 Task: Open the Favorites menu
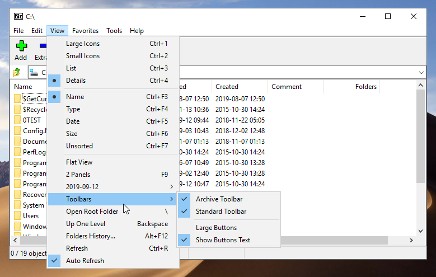pyautogui.click(x=85, y=31)
